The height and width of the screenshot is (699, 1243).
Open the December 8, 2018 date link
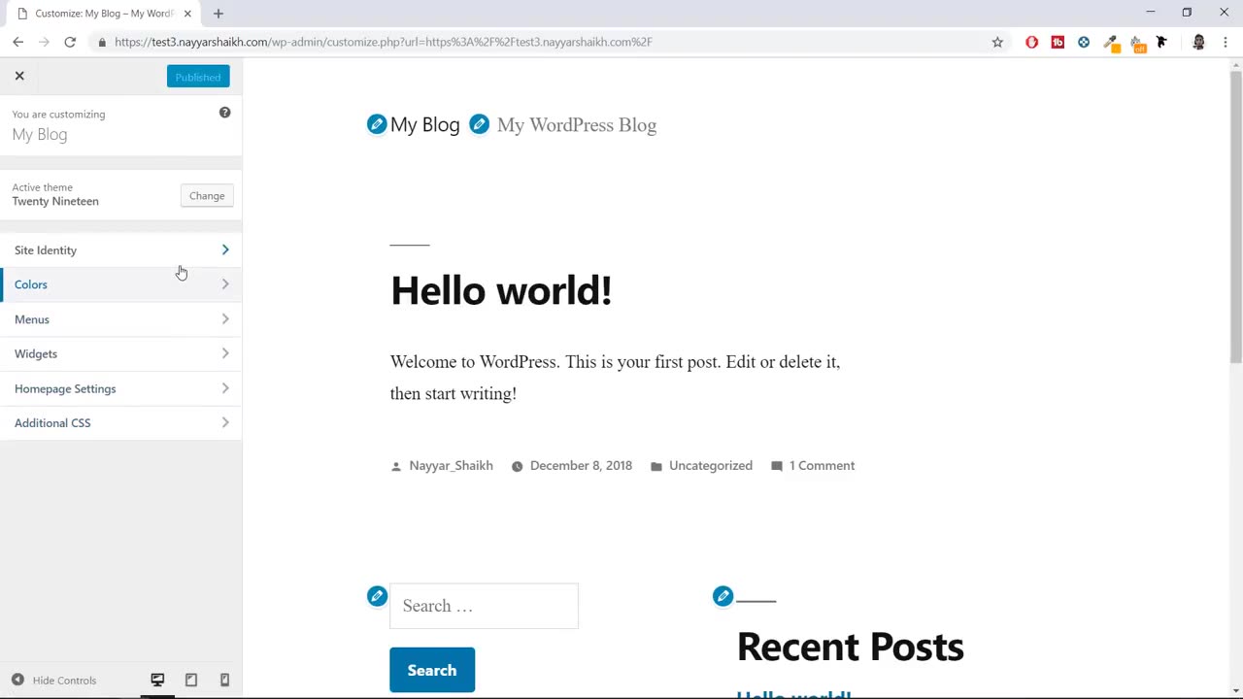581,466
